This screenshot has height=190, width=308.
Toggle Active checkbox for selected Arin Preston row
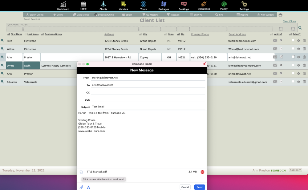(x=281, y=57)
